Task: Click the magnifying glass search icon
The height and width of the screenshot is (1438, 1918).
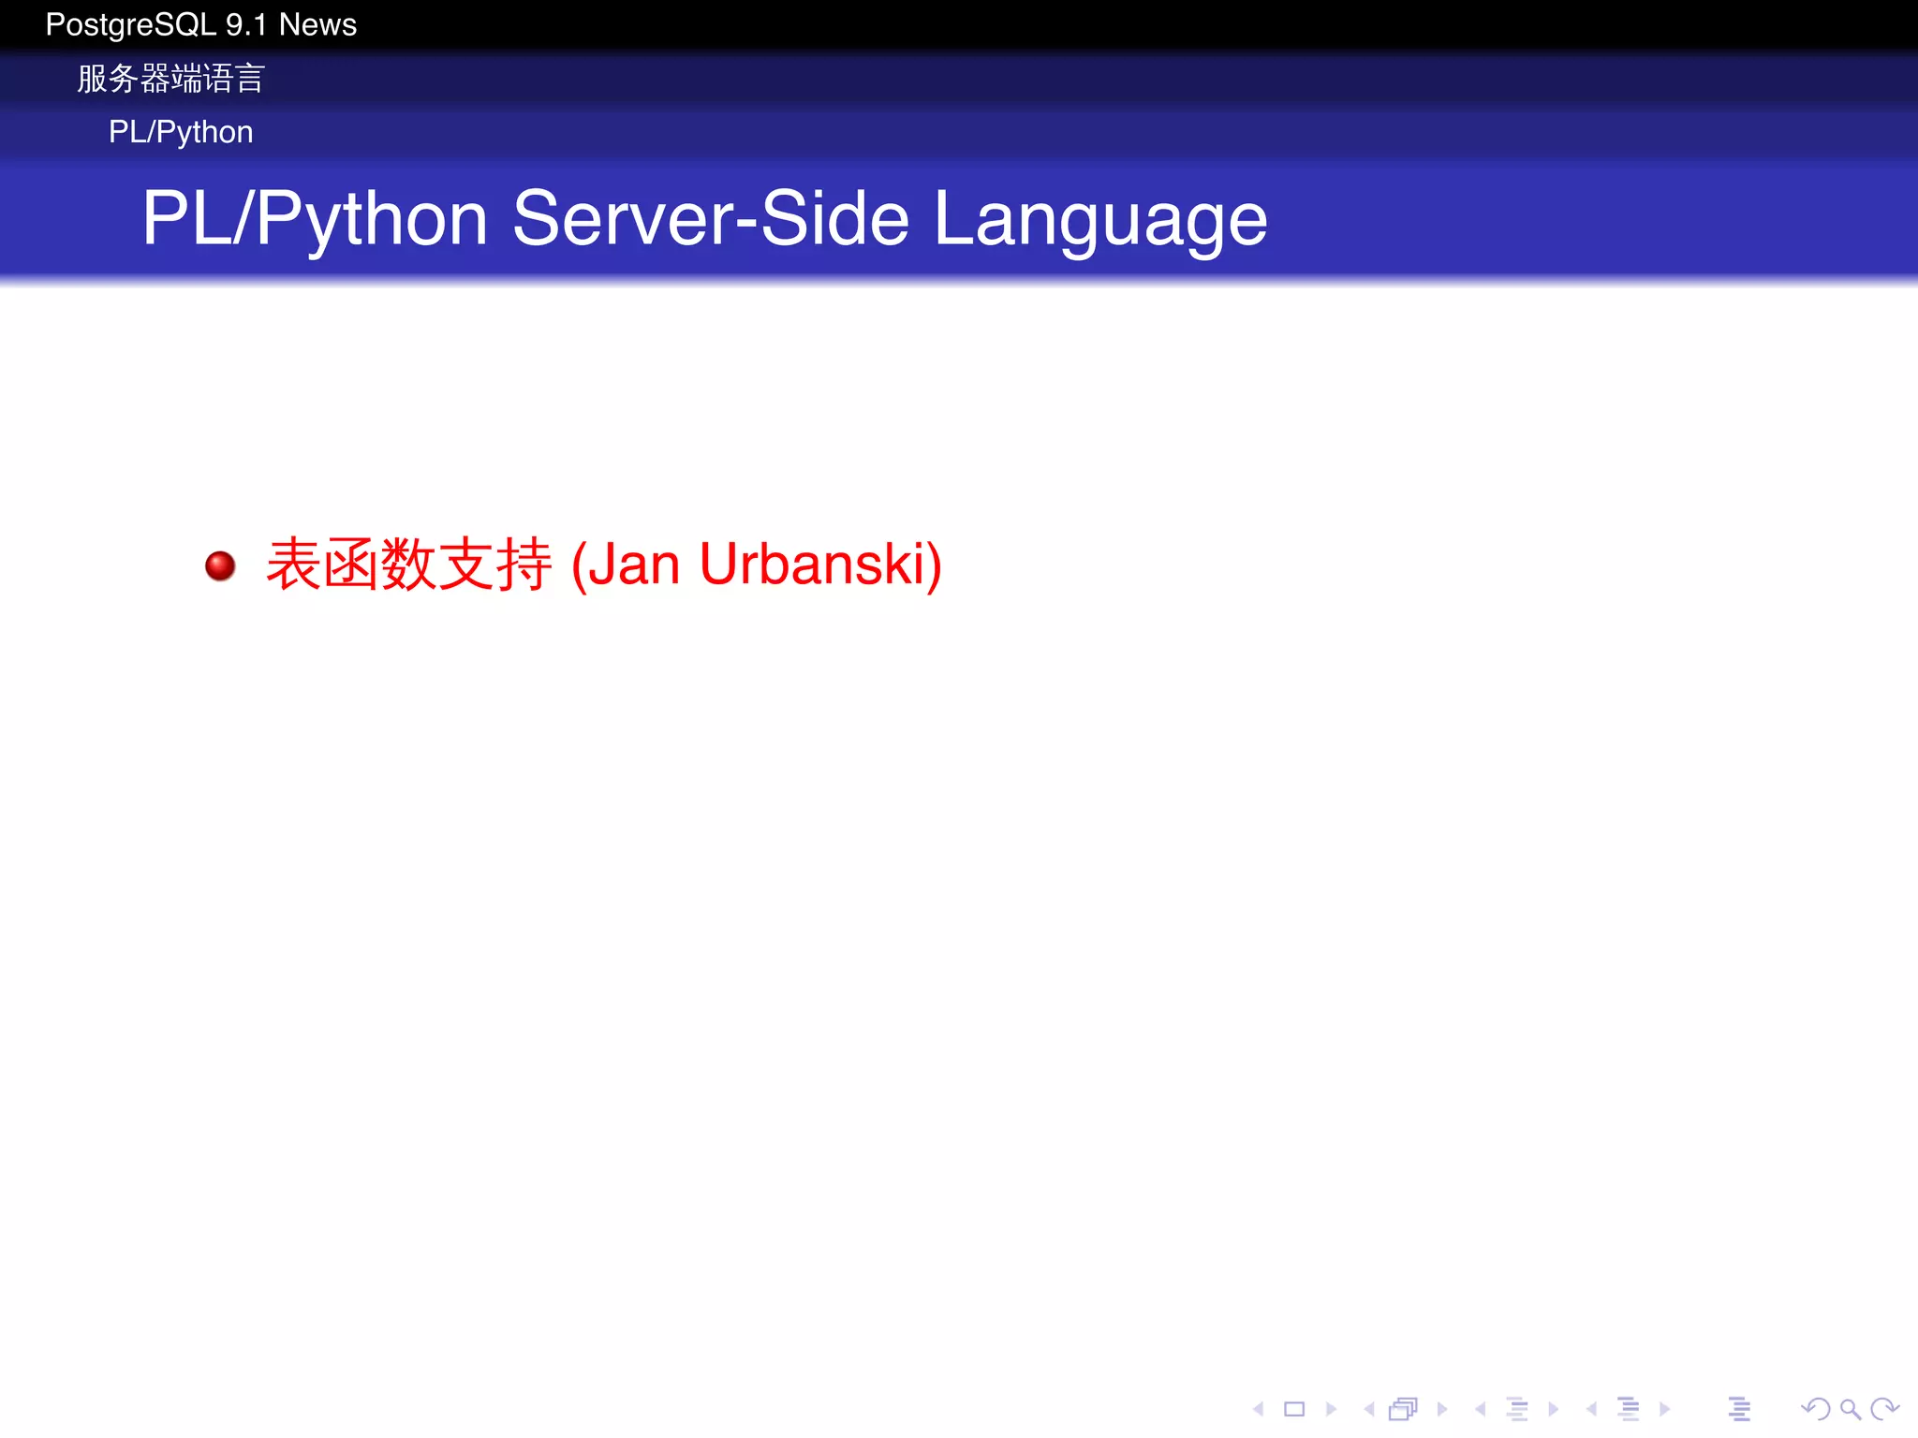Action: click(1851, 1409)
